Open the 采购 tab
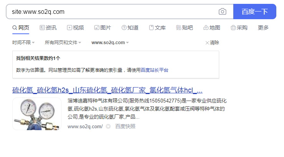284x157 pixels. point(239,28)
